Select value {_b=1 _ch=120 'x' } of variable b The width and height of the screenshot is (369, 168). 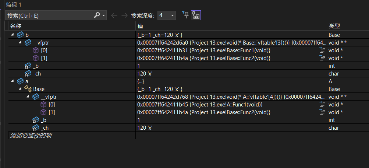coord(160,35)
